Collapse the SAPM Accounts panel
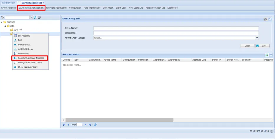275x139 pixels. [271, 55]
